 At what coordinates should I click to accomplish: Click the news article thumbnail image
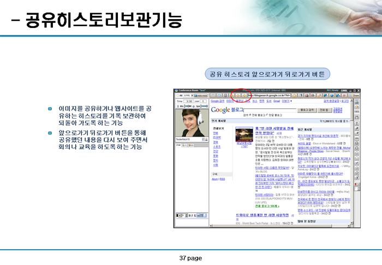pyautogui.click(x=244, y=134)
